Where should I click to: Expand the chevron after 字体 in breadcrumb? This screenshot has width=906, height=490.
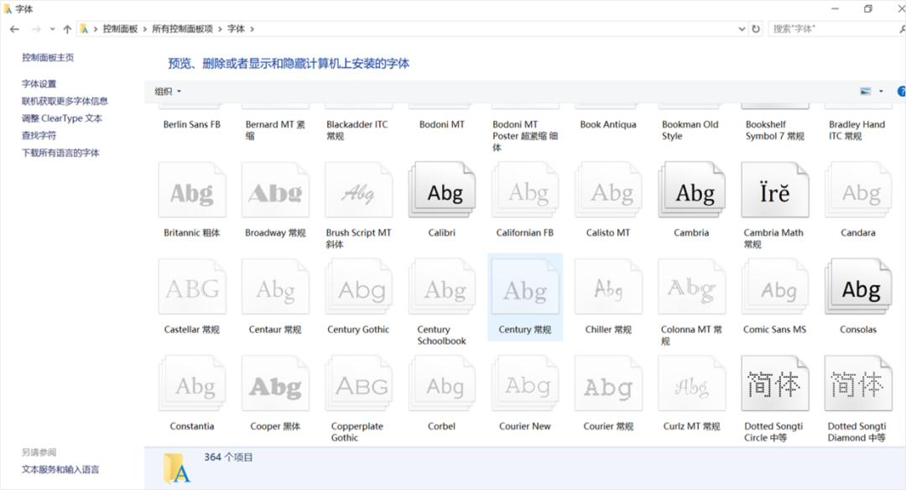[252, 29]
